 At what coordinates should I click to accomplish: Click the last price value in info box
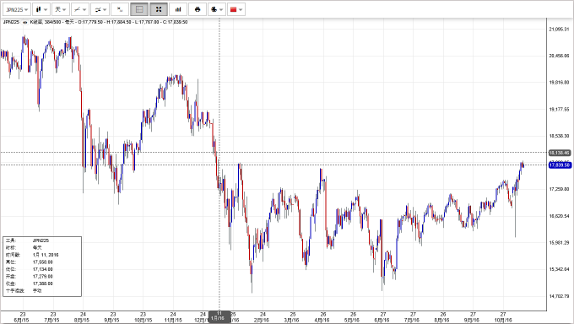click(x=42, y=283)
